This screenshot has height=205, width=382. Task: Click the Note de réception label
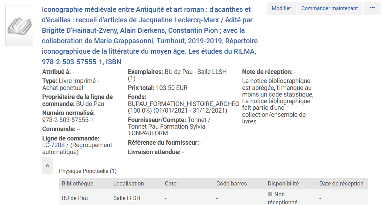pyautogui.click(x=267, y=72)
